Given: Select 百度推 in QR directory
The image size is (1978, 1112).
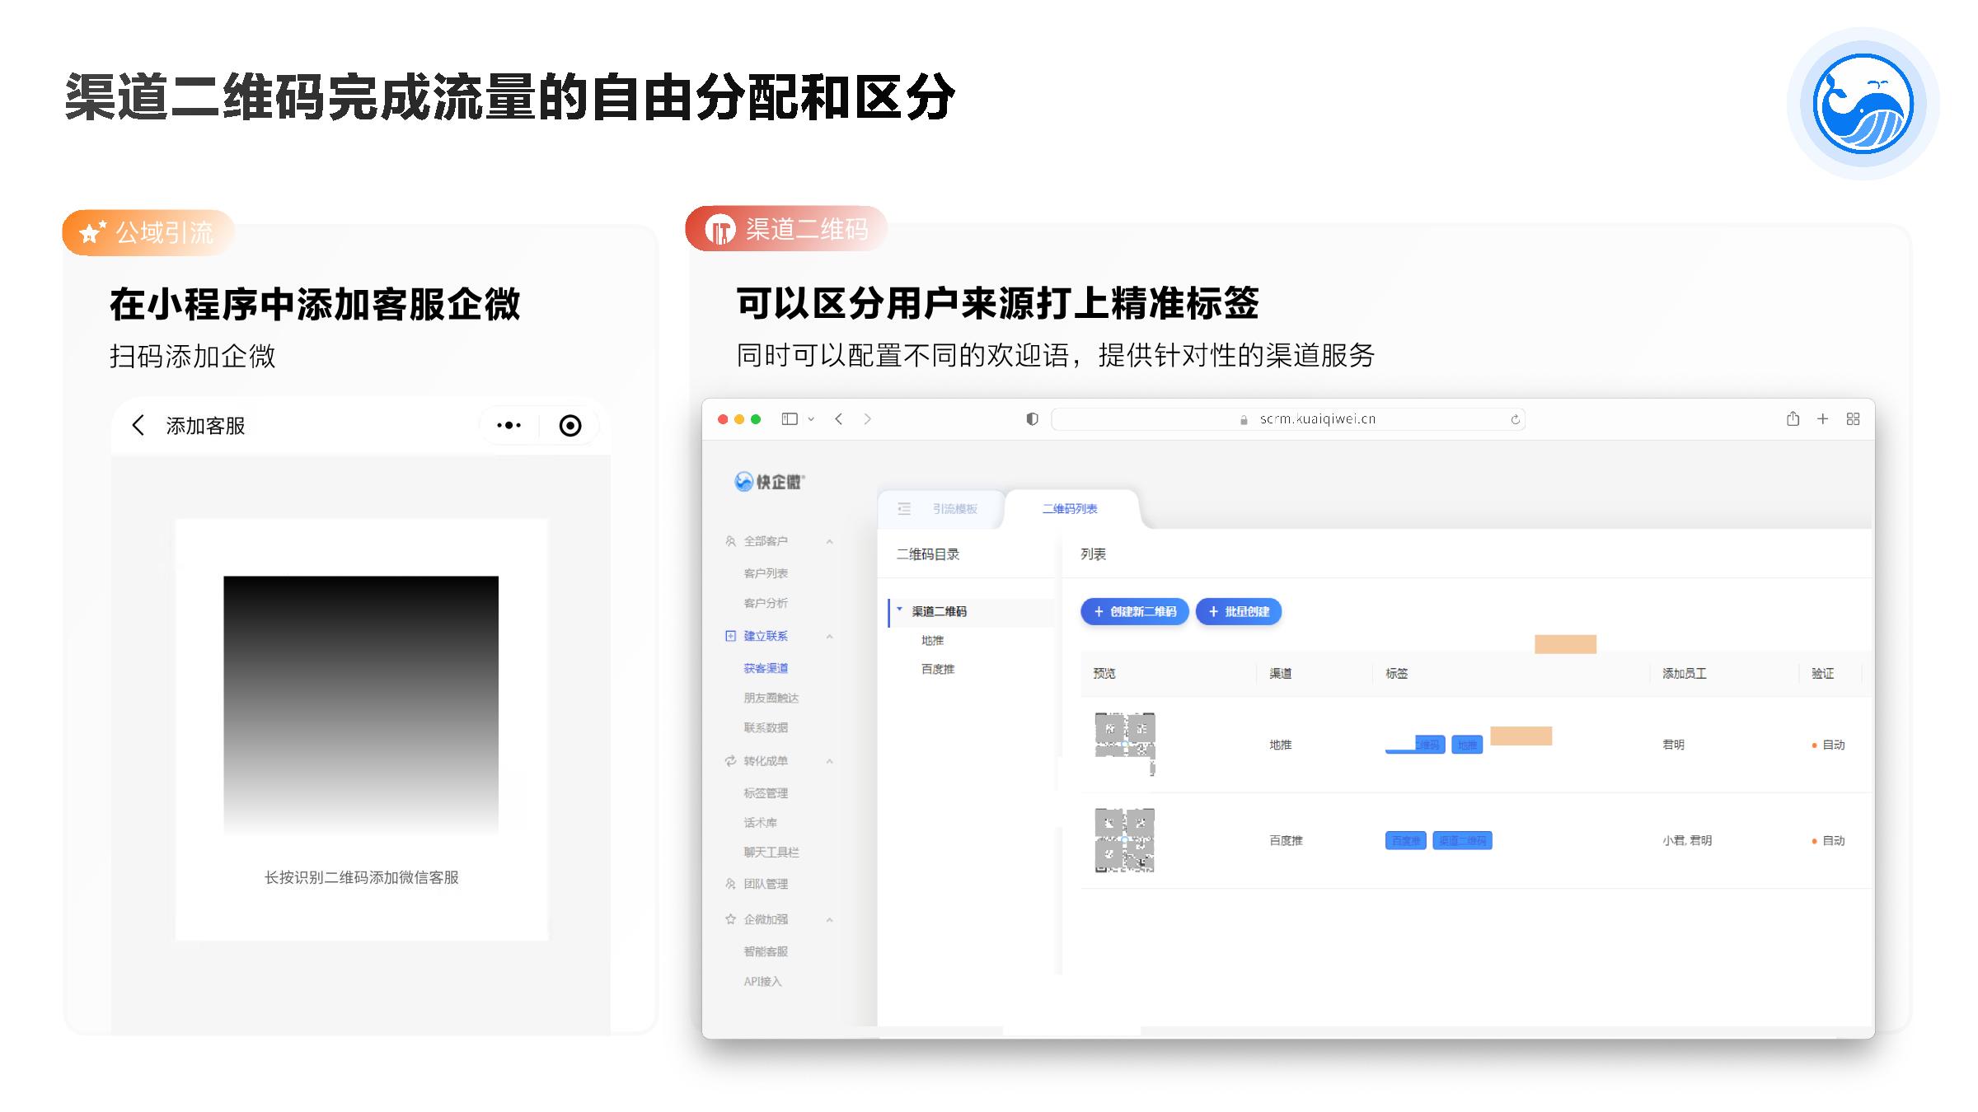Looking at the screenshot, I should point(938,669).
